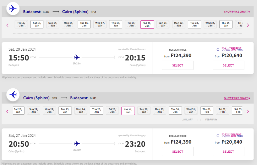Expand outbound Show Price Chart

pos(237,12)
